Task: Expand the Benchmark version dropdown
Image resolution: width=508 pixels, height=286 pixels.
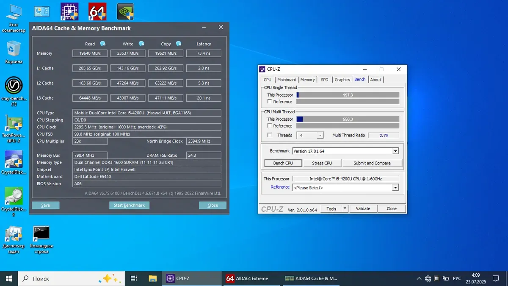Action: pos(395,151)
